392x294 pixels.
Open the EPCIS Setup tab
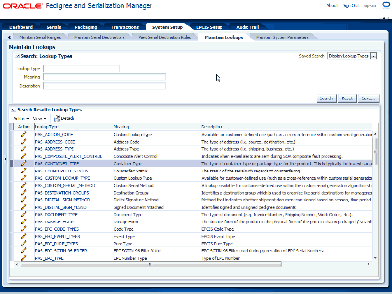click(210, 27)
